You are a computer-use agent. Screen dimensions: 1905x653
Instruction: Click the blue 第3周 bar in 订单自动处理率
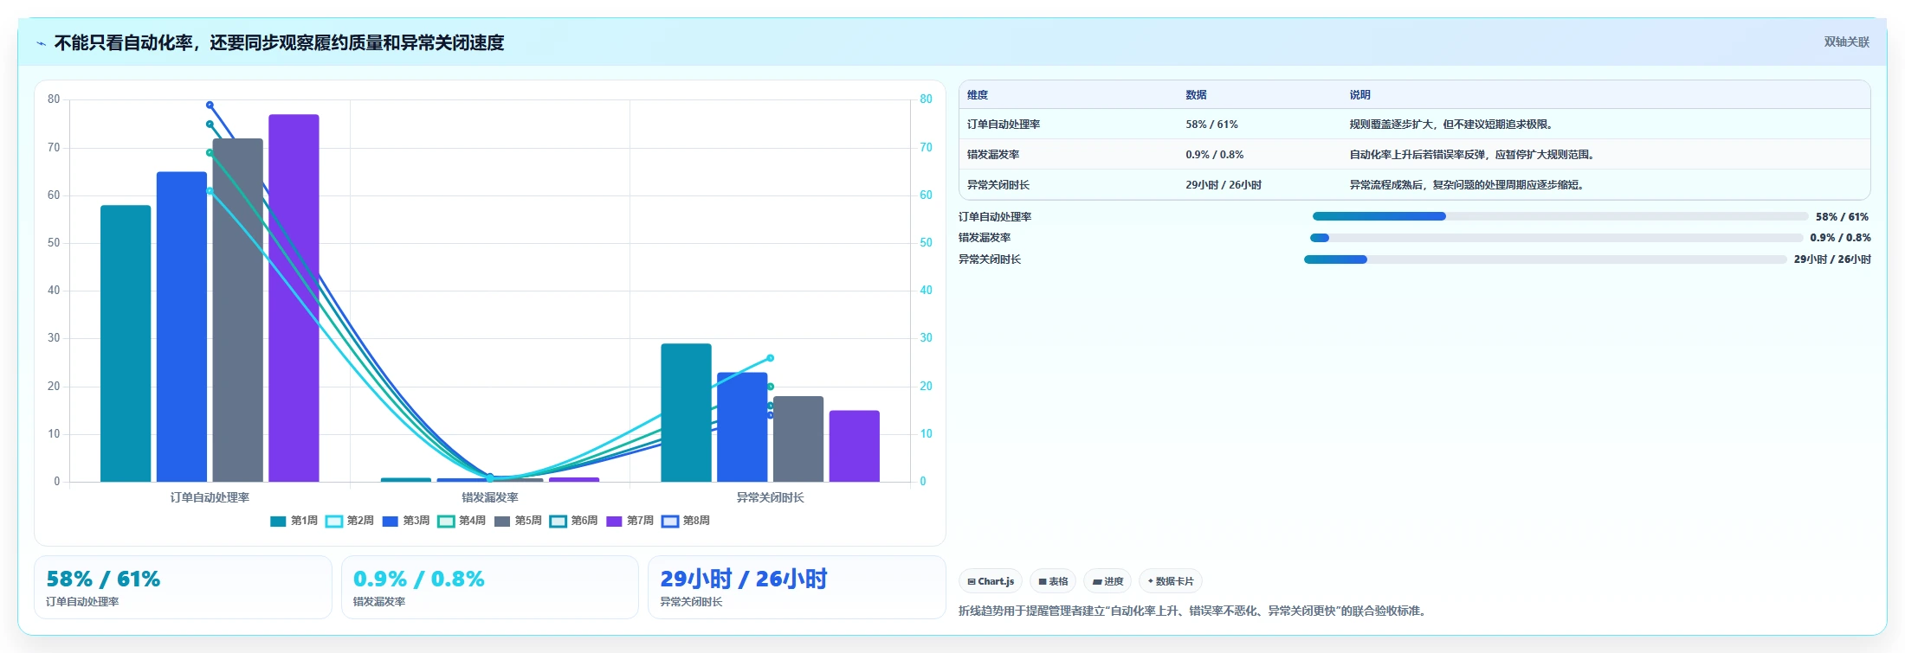(x=182, y=327)
